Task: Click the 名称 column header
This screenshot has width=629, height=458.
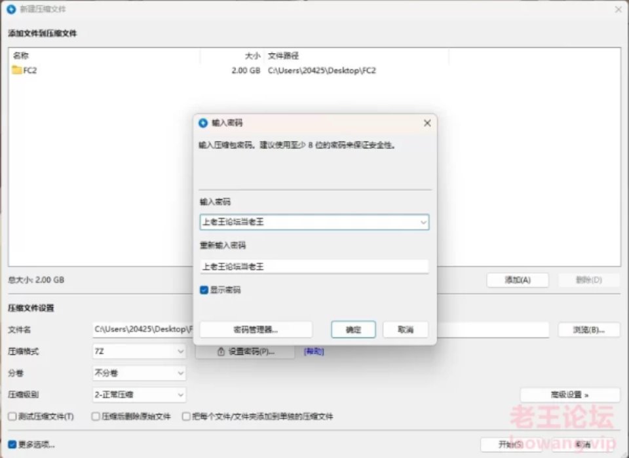Action: point(22,56)
